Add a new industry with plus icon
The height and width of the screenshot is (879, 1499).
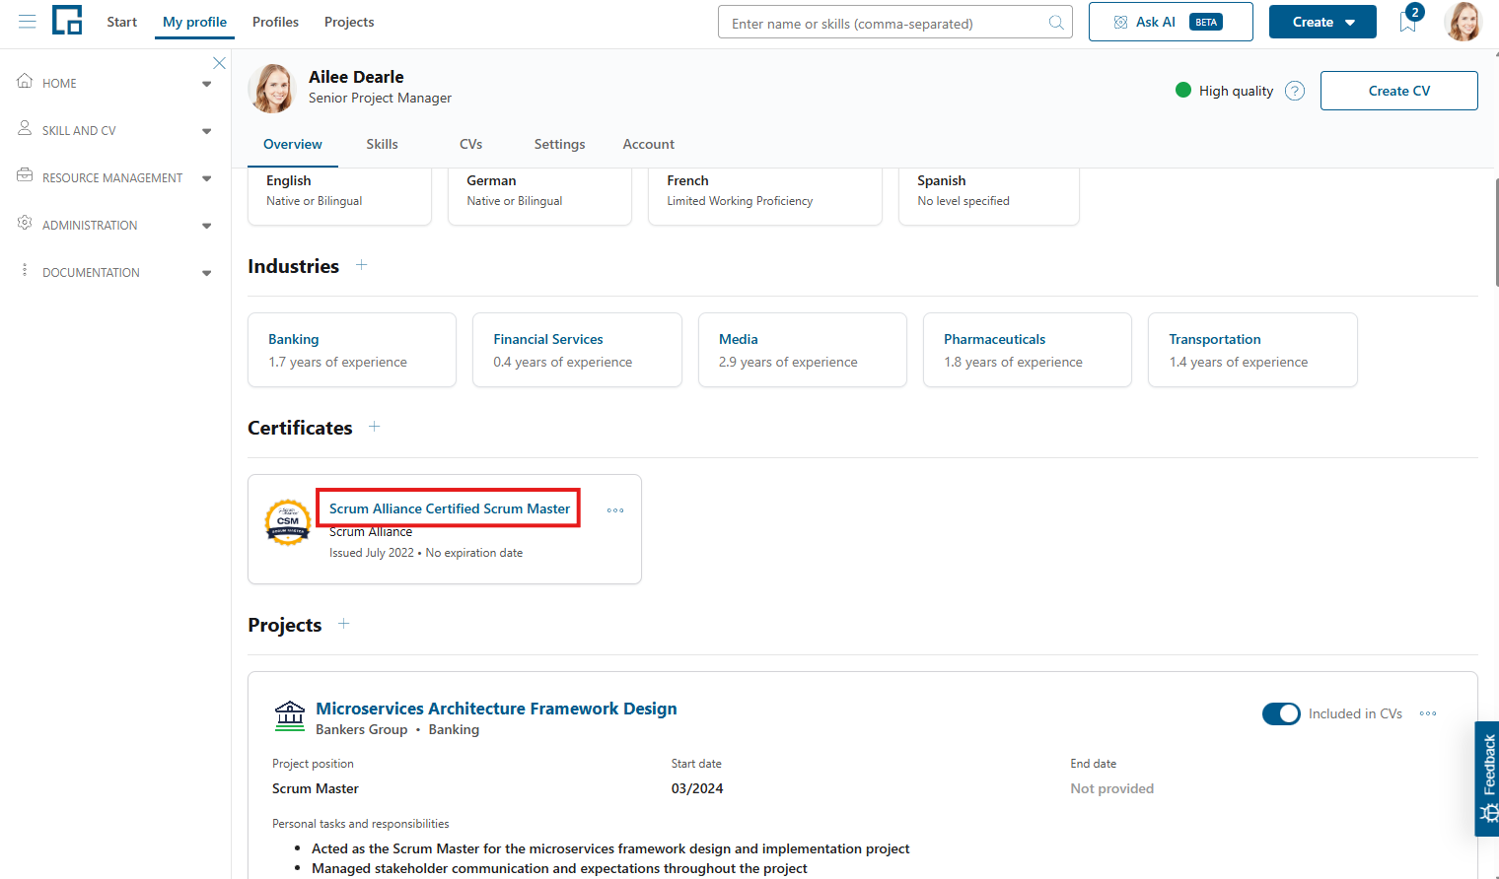(362, 265)
